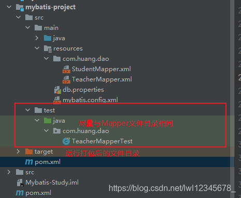The image size is (241, 198).
Task: Click the com.huang.dao folder icon in resources
Action: coord(57,59)
